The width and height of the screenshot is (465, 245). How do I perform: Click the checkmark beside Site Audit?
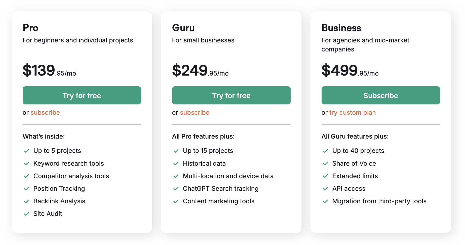pyautogui.click(x=26, y=214)
